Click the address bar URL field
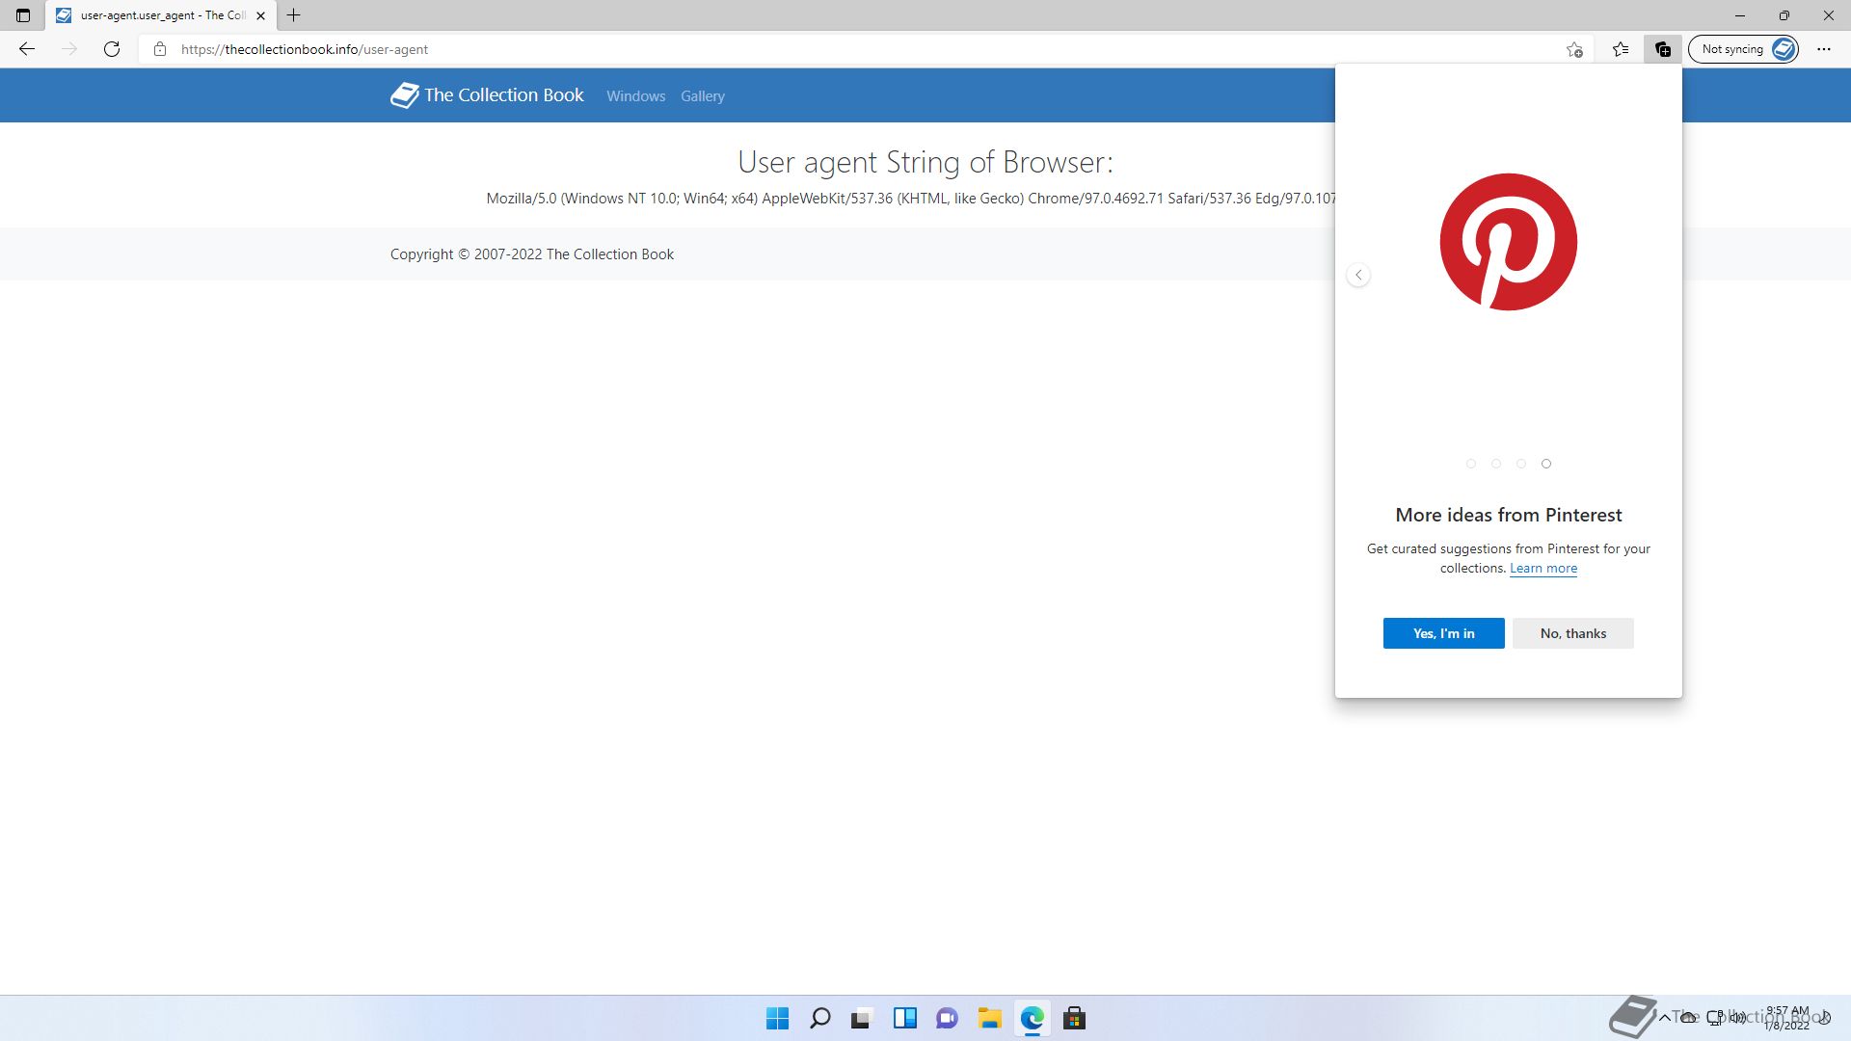This screenshot has width=1851, height=1041. coord(868,49)
